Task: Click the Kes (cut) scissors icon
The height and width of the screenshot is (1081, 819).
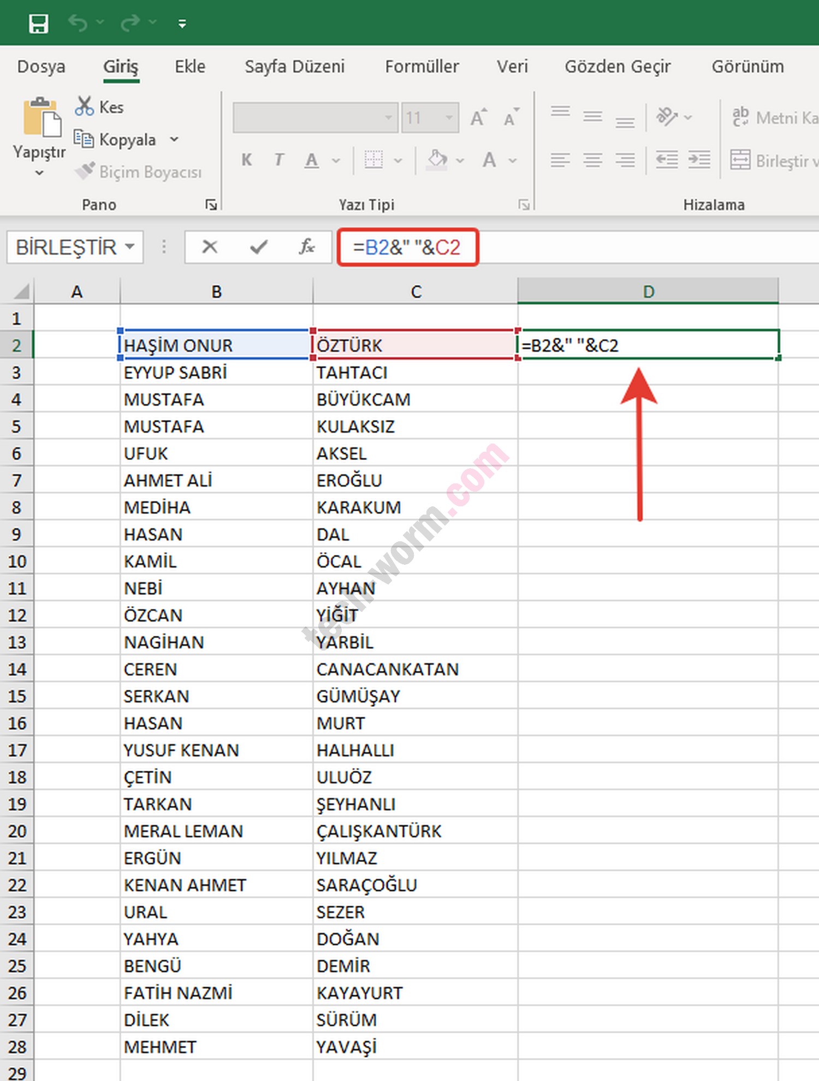Action: [84, 107]
